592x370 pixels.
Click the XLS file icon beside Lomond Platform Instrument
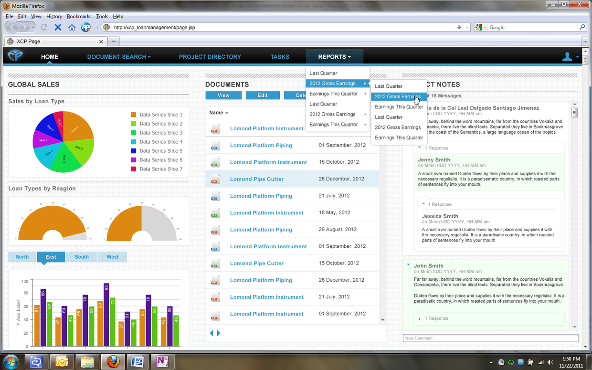click(215, 162)
